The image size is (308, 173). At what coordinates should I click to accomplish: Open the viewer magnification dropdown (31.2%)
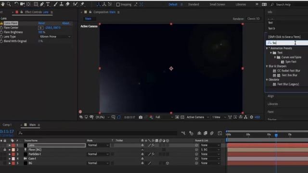pyautogui.click(x=103, y=117)
